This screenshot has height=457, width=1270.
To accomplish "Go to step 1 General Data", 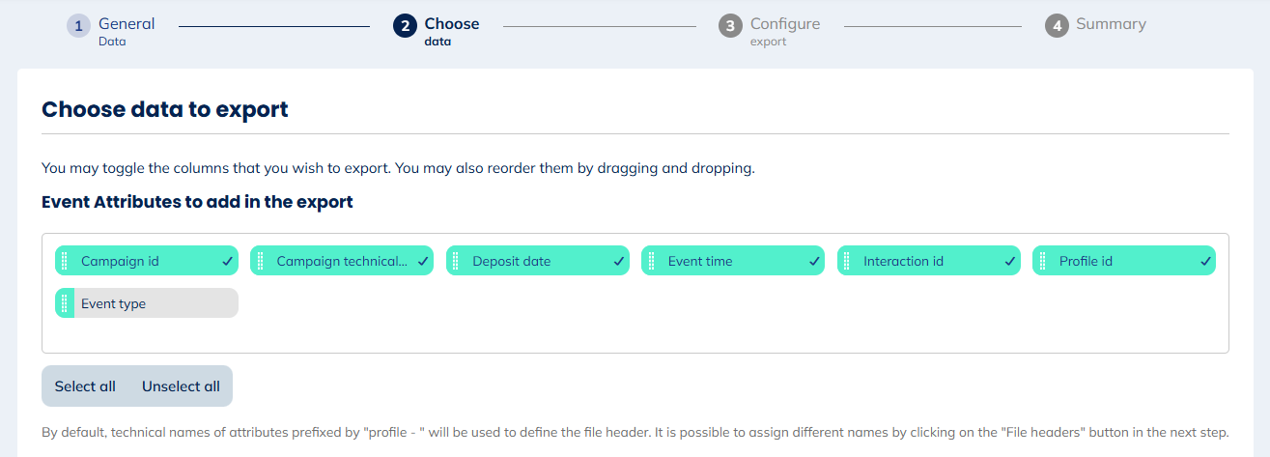I will point(112,30).
